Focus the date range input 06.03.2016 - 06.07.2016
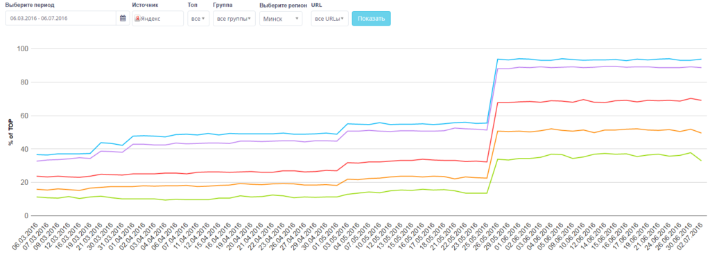The height and width of the screenshot is (259, 710). (x=61, y=19)
